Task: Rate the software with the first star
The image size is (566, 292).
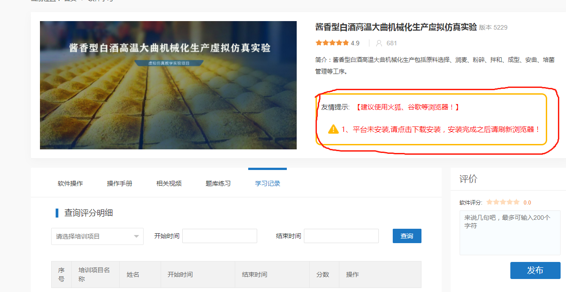Action: [x=489, y=202]
